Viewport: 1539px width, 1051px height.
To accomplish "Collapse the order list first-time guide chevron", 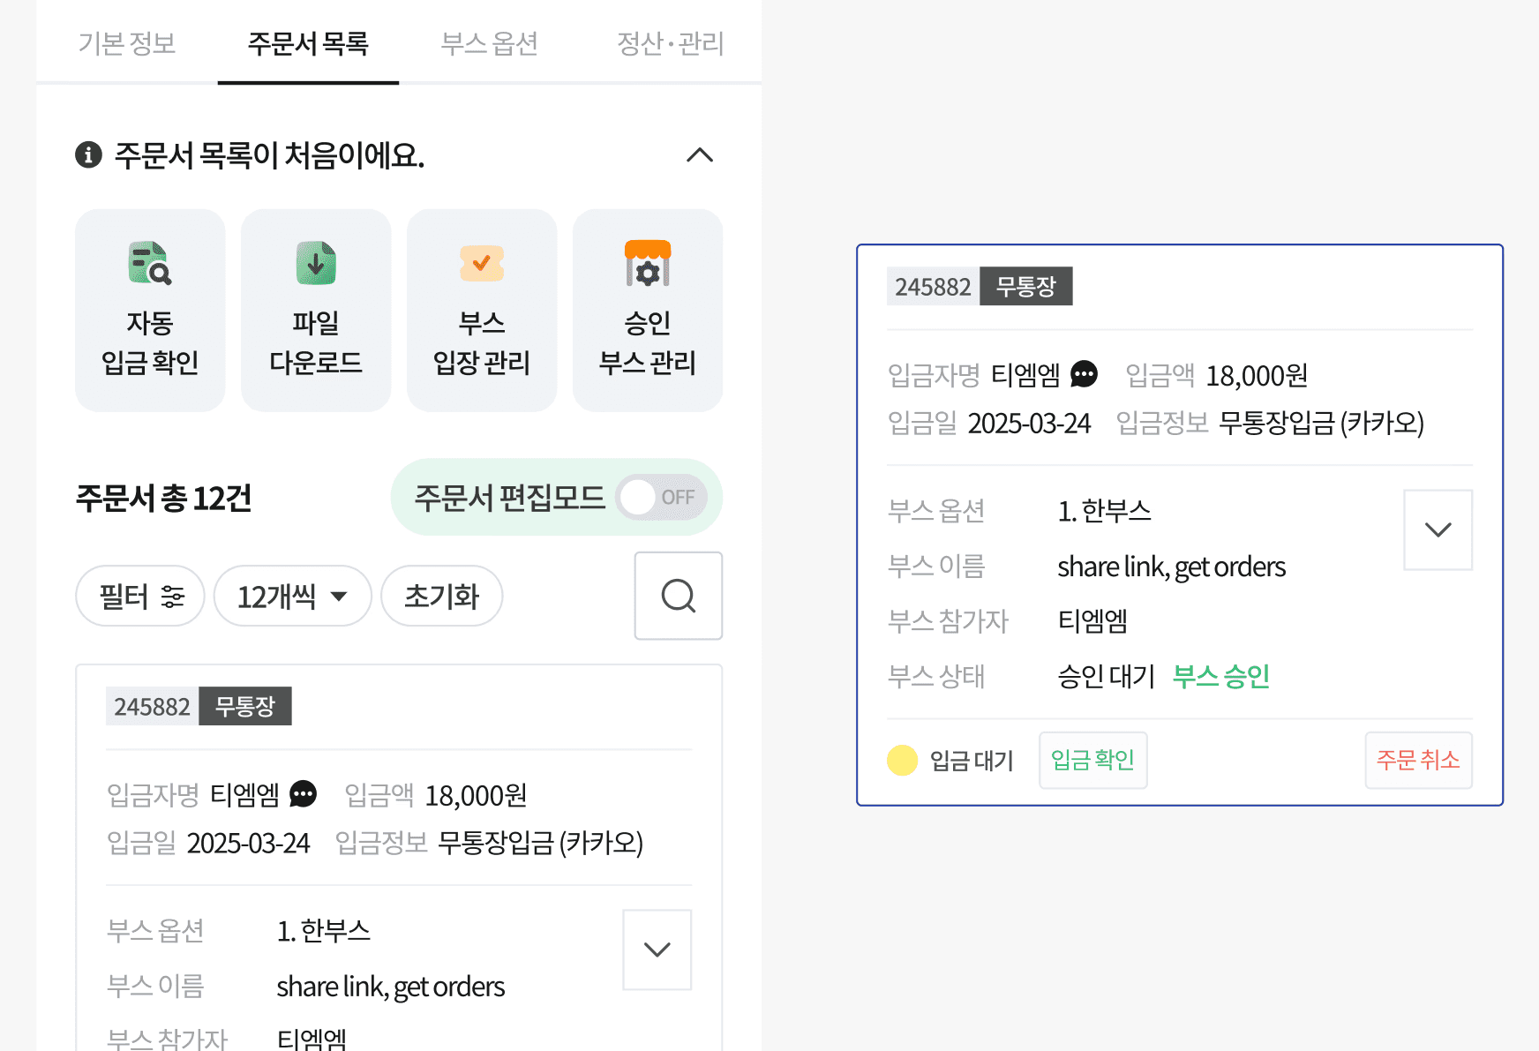I will pyautogui.click(x=699, y=155).
